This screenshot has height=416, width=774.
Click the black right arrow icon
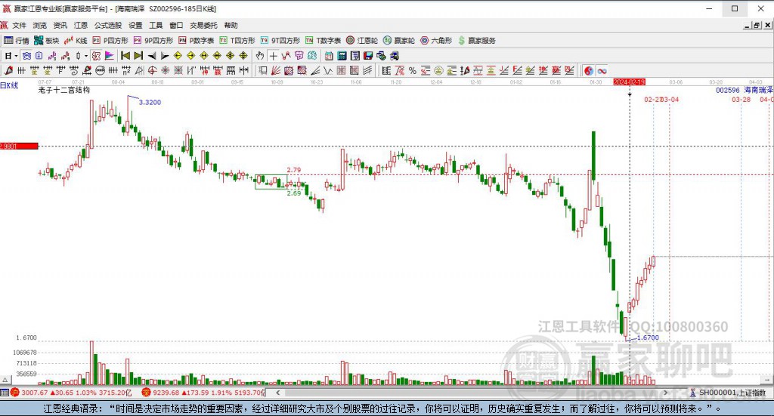165,56
